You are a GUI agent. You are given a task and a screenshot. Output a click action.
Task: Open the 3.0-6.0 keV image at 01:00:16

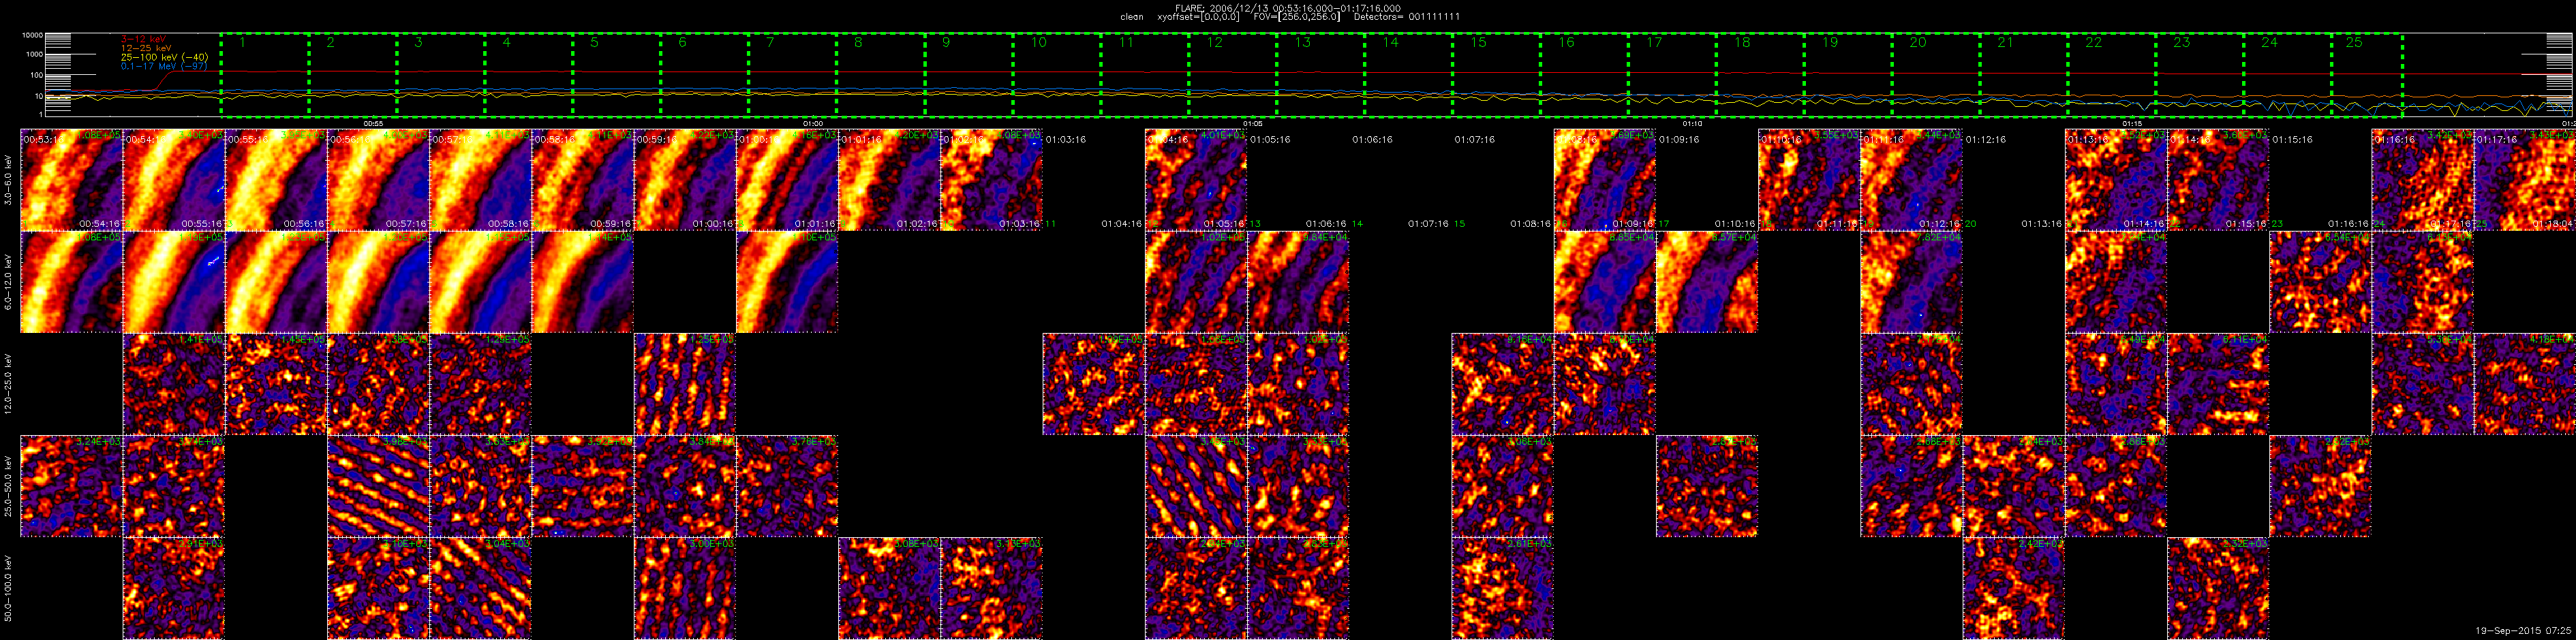click(x=787, y=180)
